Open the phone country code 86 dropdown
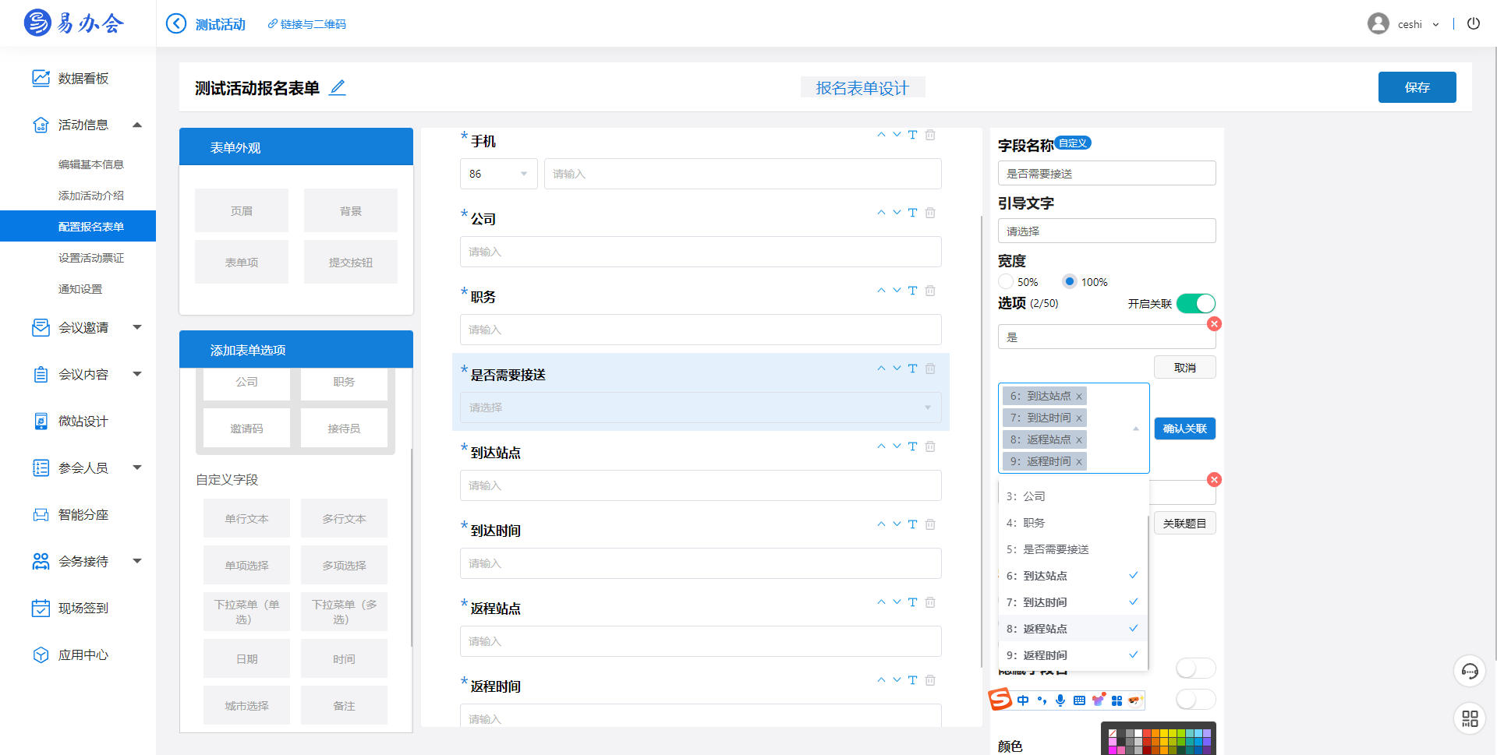The width and height of the screenshot is (1497, 755). [498, 174]
